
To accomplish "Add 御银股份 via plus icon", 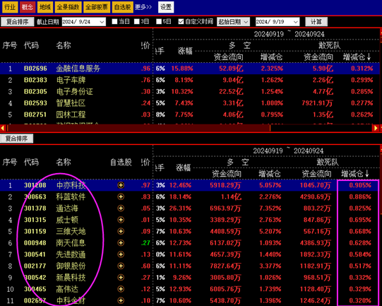I will (x=121, y=266).
